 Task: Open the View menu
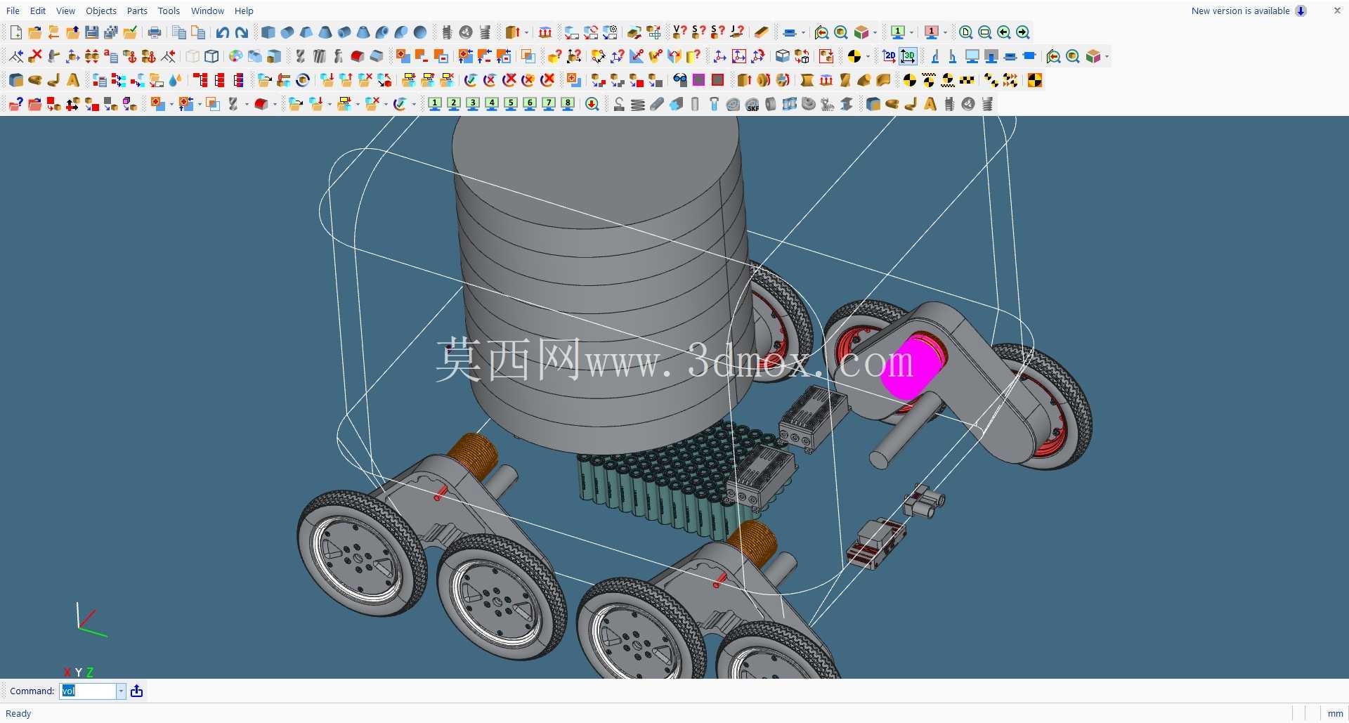(x=65, y=11)
